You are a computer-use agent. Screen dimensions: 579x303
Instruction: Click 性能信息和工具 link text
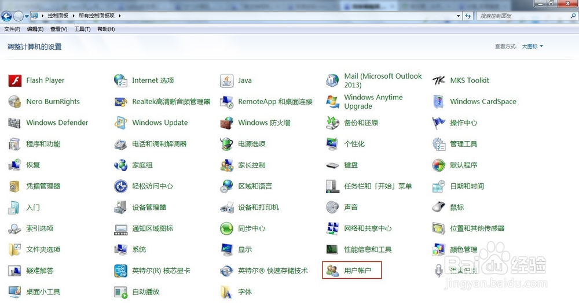point(368,250)
